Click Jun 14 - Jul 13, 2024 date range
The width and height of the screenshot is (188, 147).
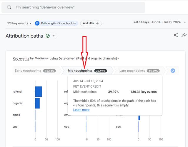click(x=166, y=22)
